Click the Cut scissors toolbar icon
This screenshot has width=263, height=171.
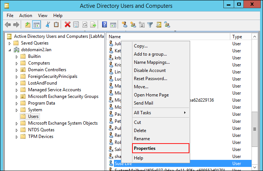point(48,25)
